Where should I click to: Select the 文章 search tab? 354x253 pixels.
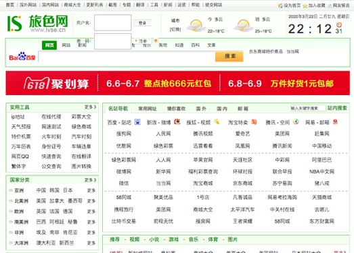pos(211,45)
